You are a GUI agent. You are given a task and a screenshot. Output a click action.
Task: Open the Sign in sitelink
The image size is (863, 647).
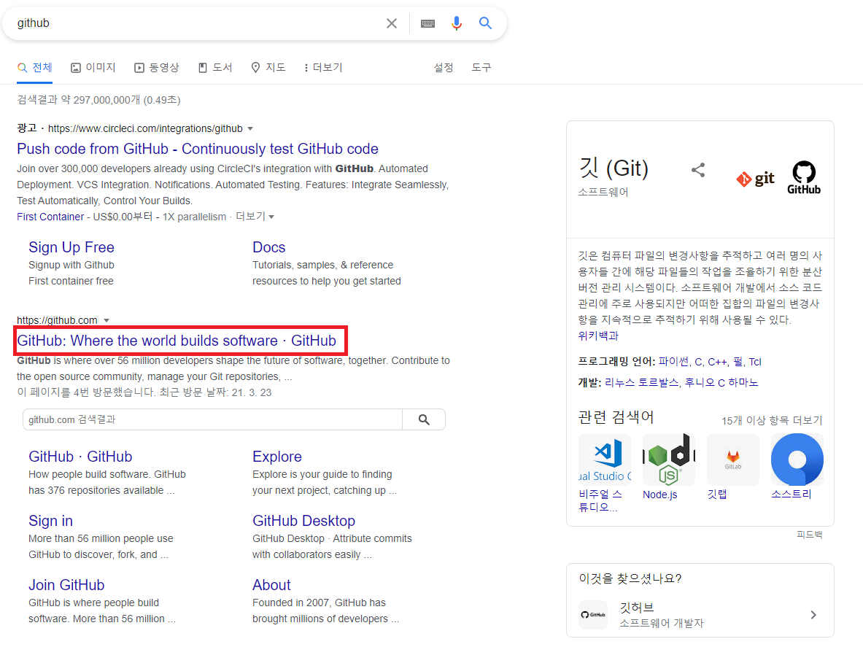click(x=50, y=521)
